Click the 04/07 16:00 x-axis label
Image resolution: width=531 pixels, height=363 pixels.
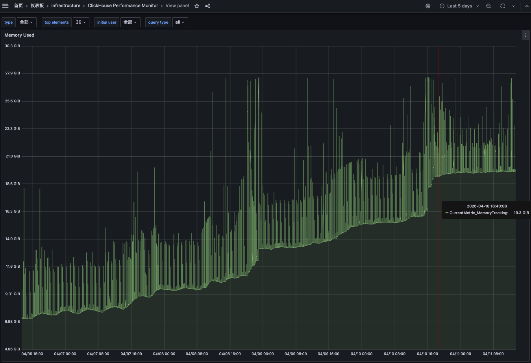[131, 354]
